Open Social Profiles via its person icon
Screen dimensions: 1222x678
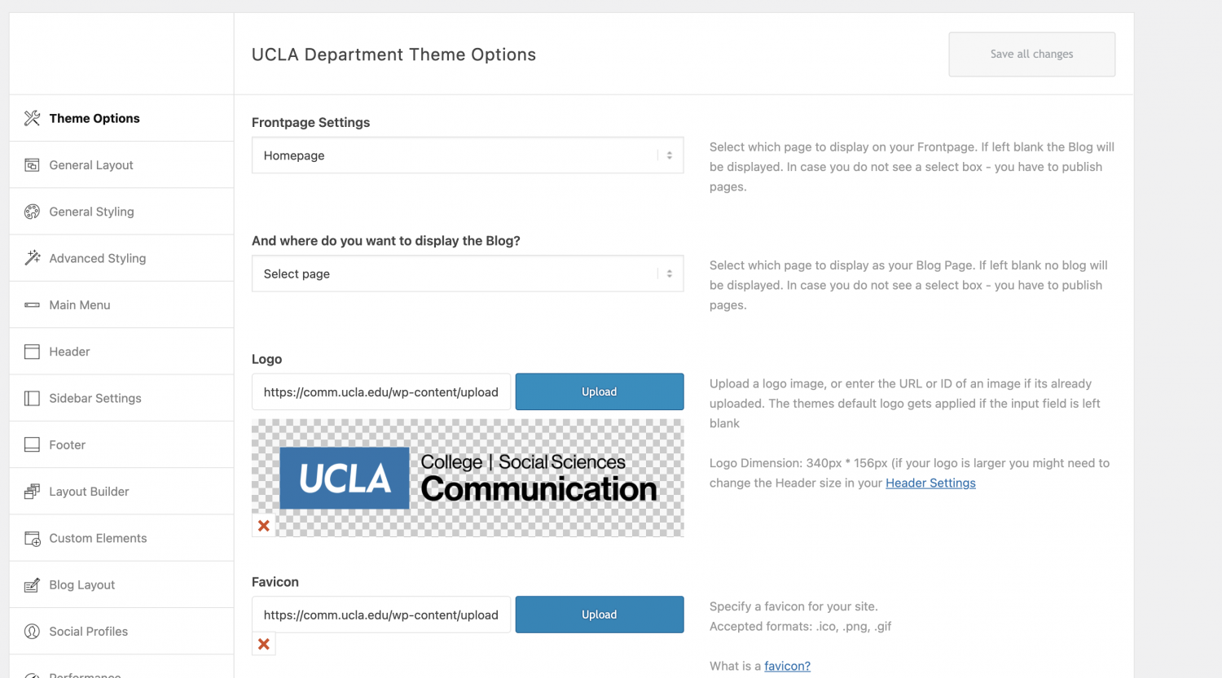(x=31, y=631)
